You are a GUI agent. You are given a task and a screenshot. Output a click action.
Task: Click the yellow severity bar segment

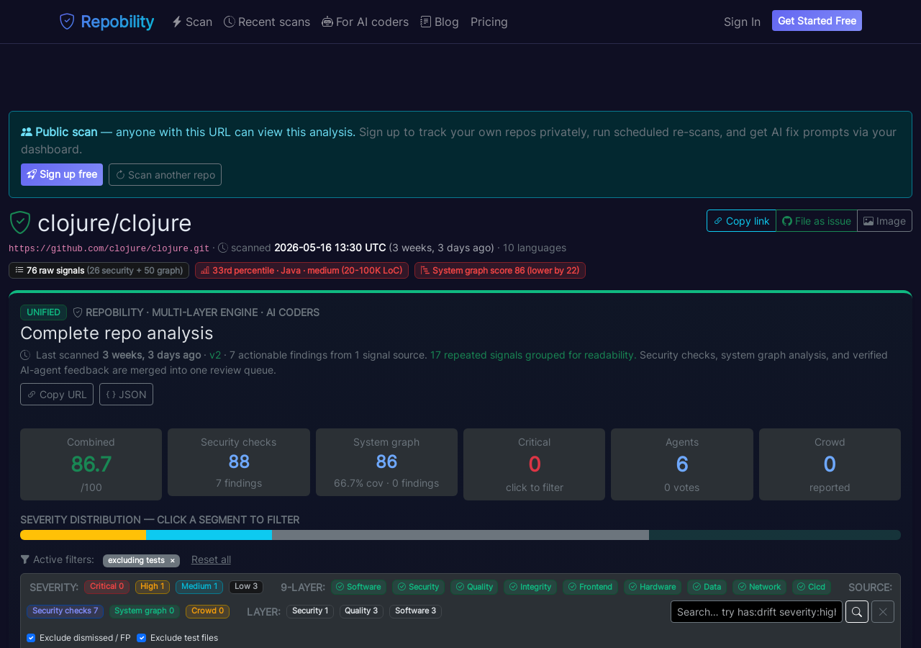tap(83, 535)
